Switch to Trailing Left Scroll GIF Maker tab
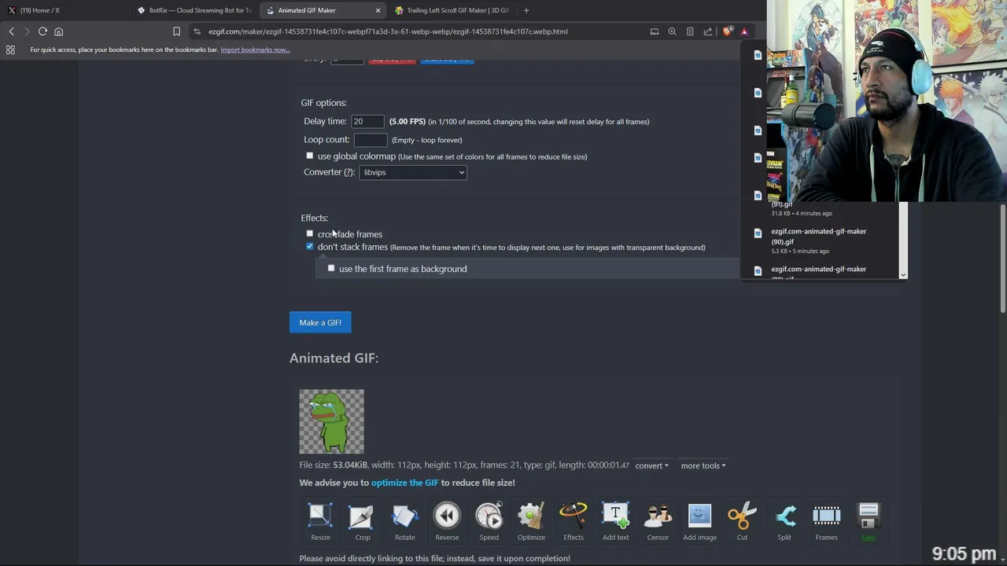1007x566 pixels. tap(452, 10)
